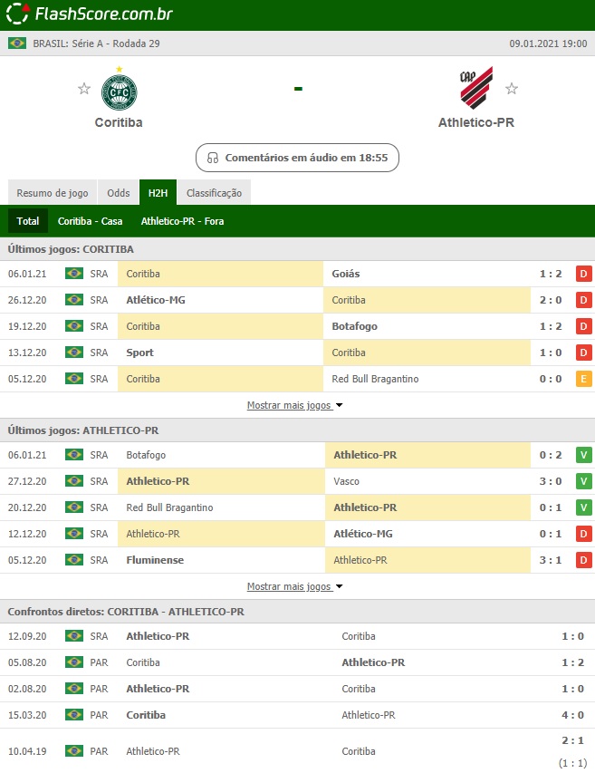Click the D badge for Fluminense vs Athletico-PR
Image resolution: width=595 pixels, height=773 pixels.
point(583,560)
